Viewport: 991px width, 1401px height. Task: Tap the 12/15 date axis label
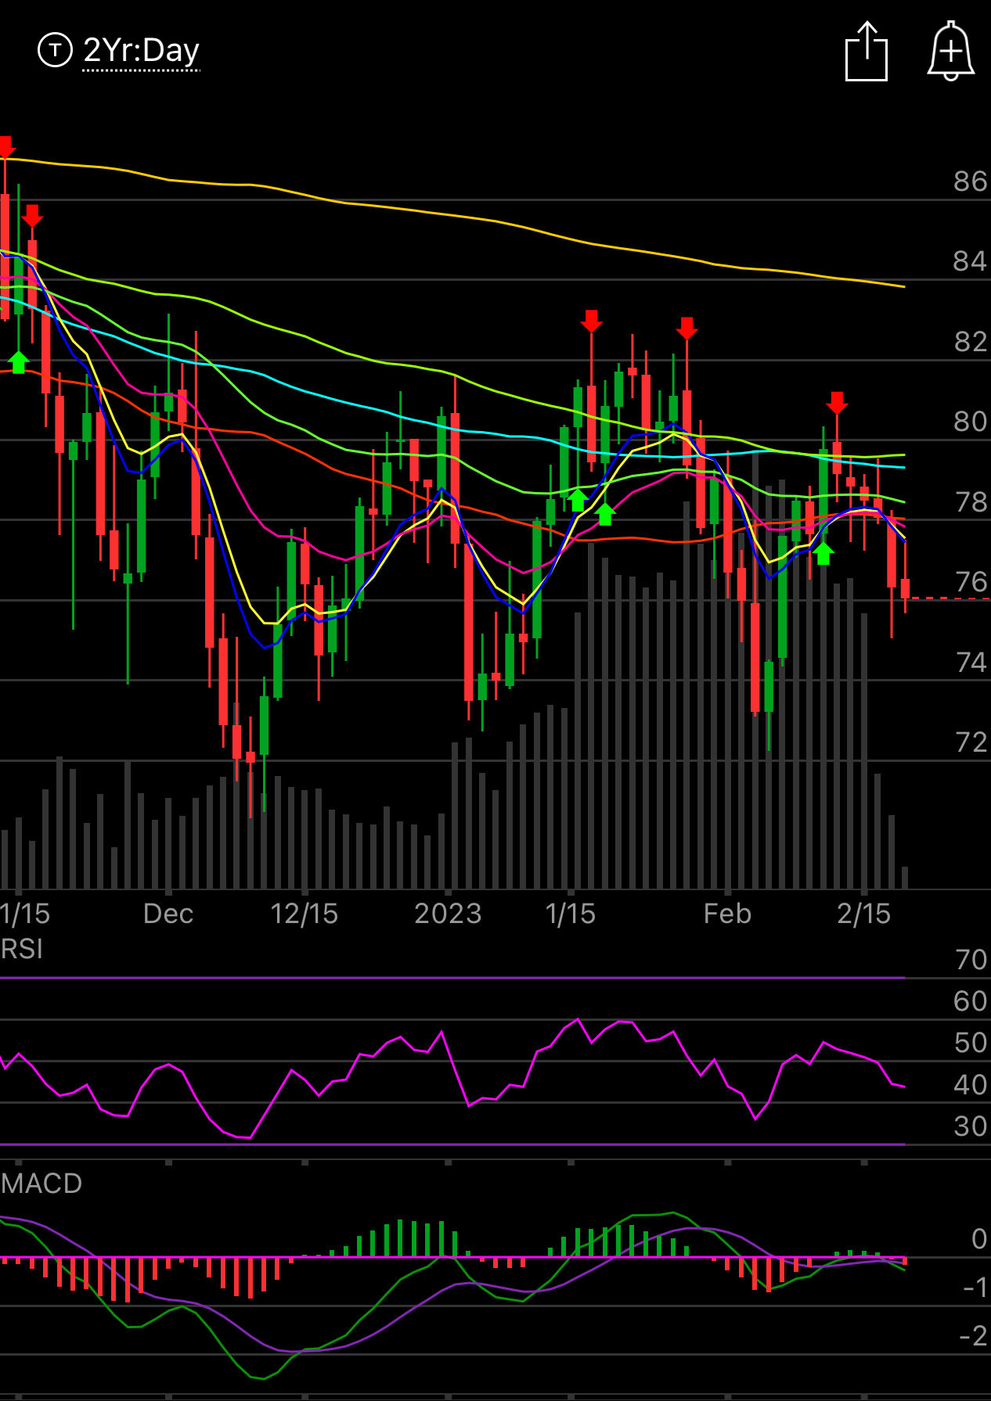click(x=304, y=914)
